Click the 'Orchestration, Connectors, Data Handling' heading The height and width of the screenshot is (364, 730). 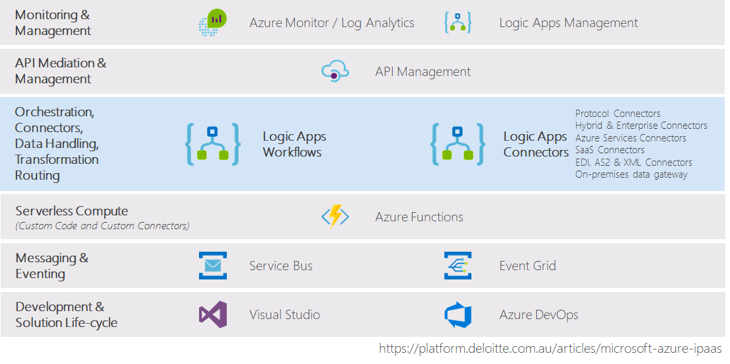point(57,143)
